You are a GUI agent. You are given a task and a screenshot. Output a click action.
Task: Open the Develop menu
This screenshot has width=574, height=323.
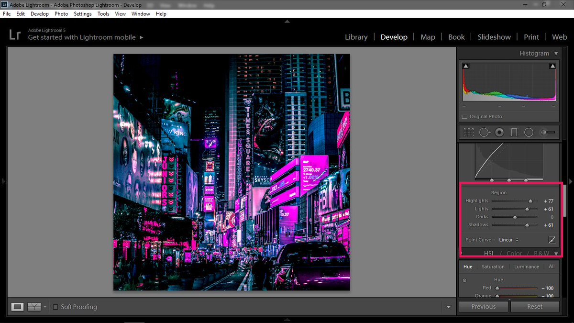[x=40, y=14]
